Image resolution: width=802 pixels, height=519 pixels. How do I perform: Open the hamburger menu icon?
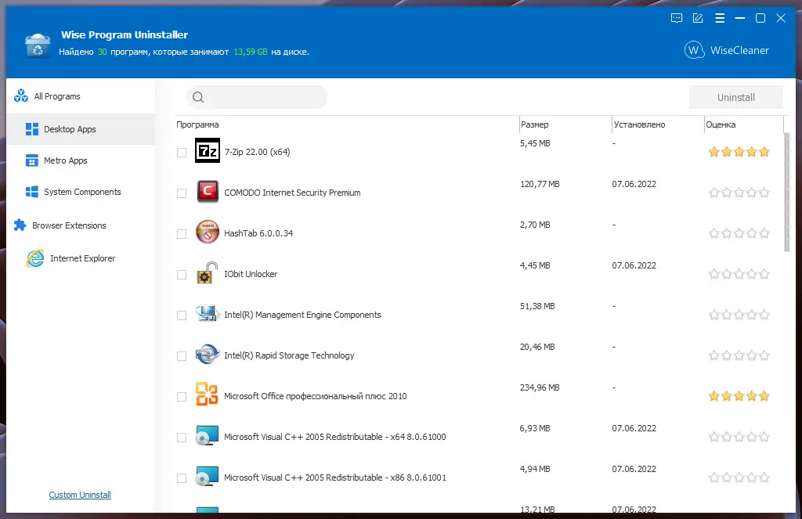pyautogui.click(x=720, y=19)
